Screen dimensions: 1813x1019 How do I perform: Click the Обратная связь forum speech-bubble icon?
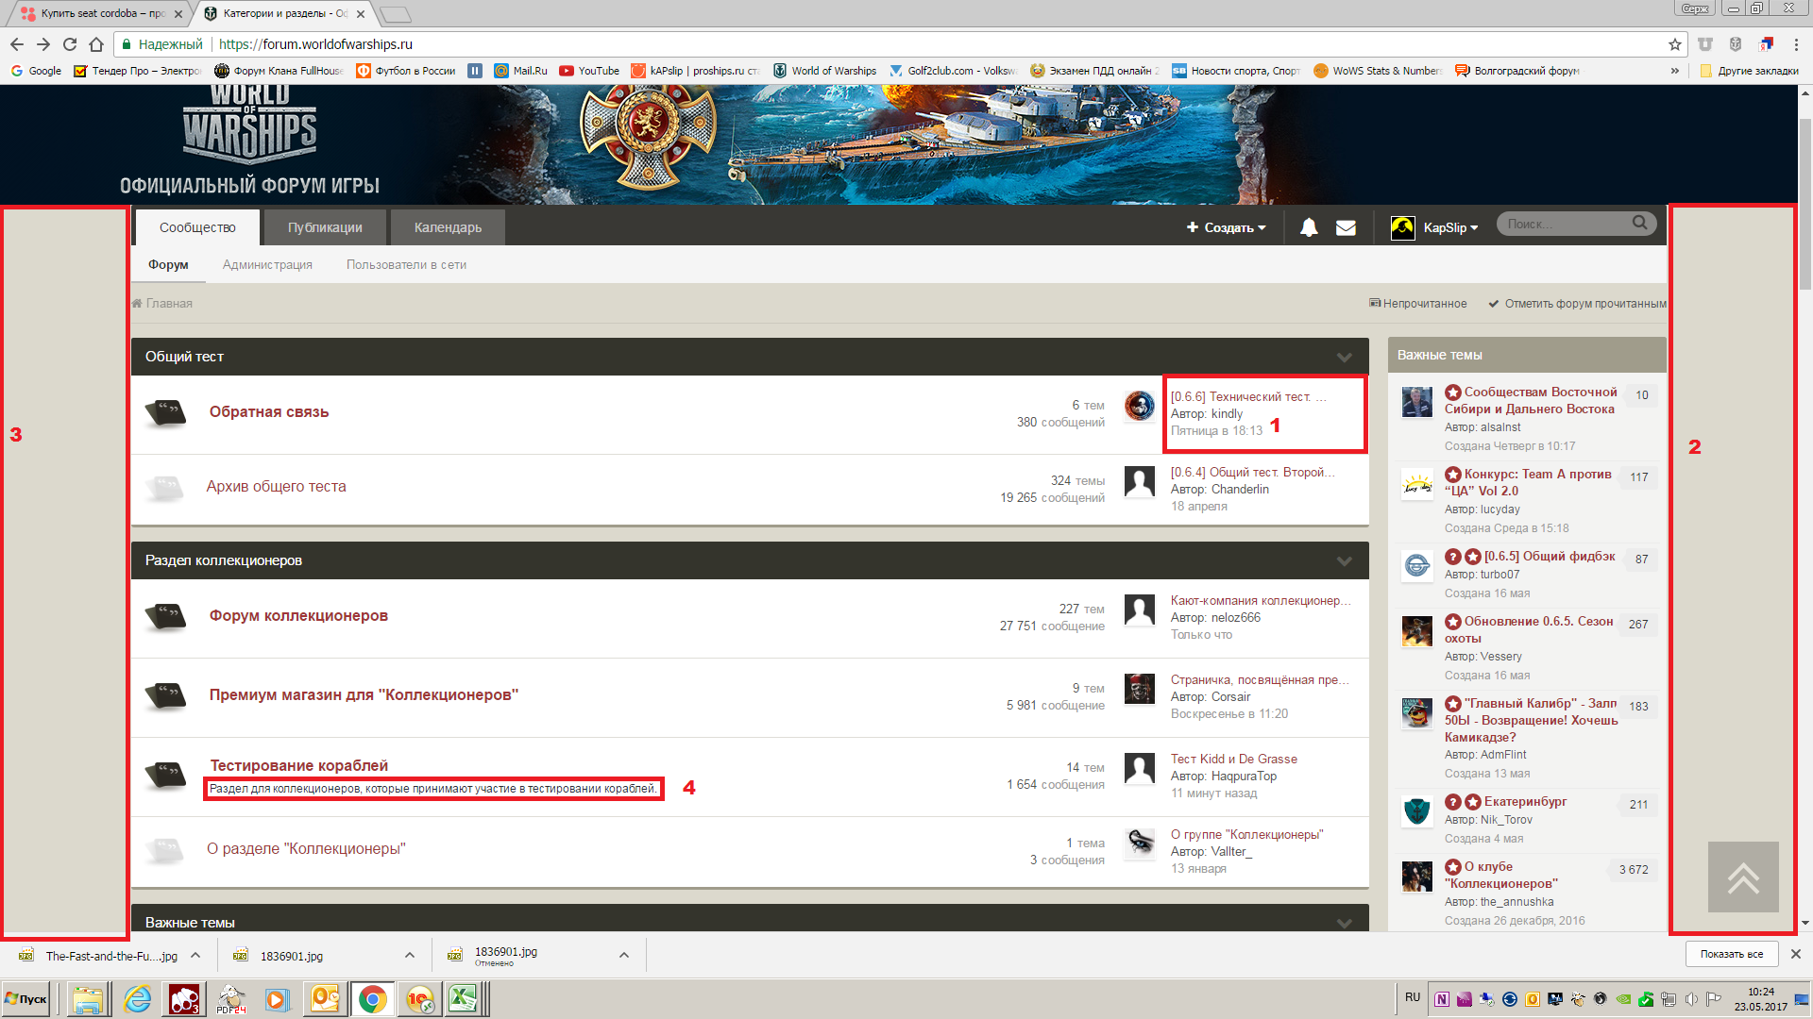(165, 412)
